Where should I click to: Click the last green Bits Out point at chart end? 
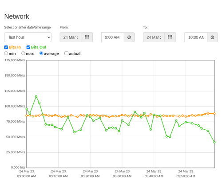214,142
